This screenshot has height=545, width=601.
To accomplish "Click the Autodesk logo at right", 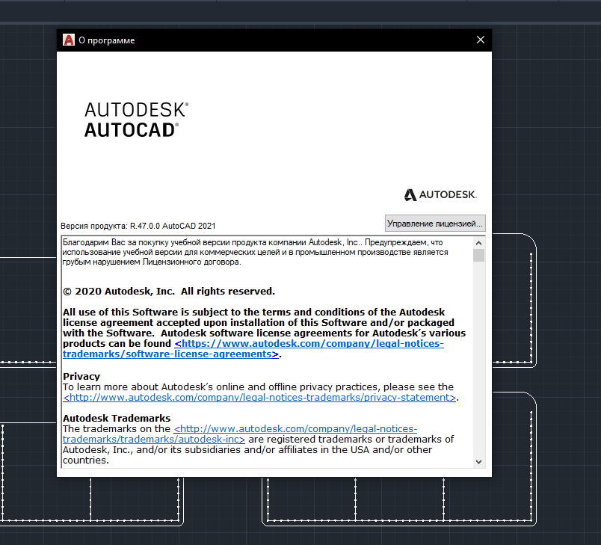I will pyautogui.click(x=440, y=194).
